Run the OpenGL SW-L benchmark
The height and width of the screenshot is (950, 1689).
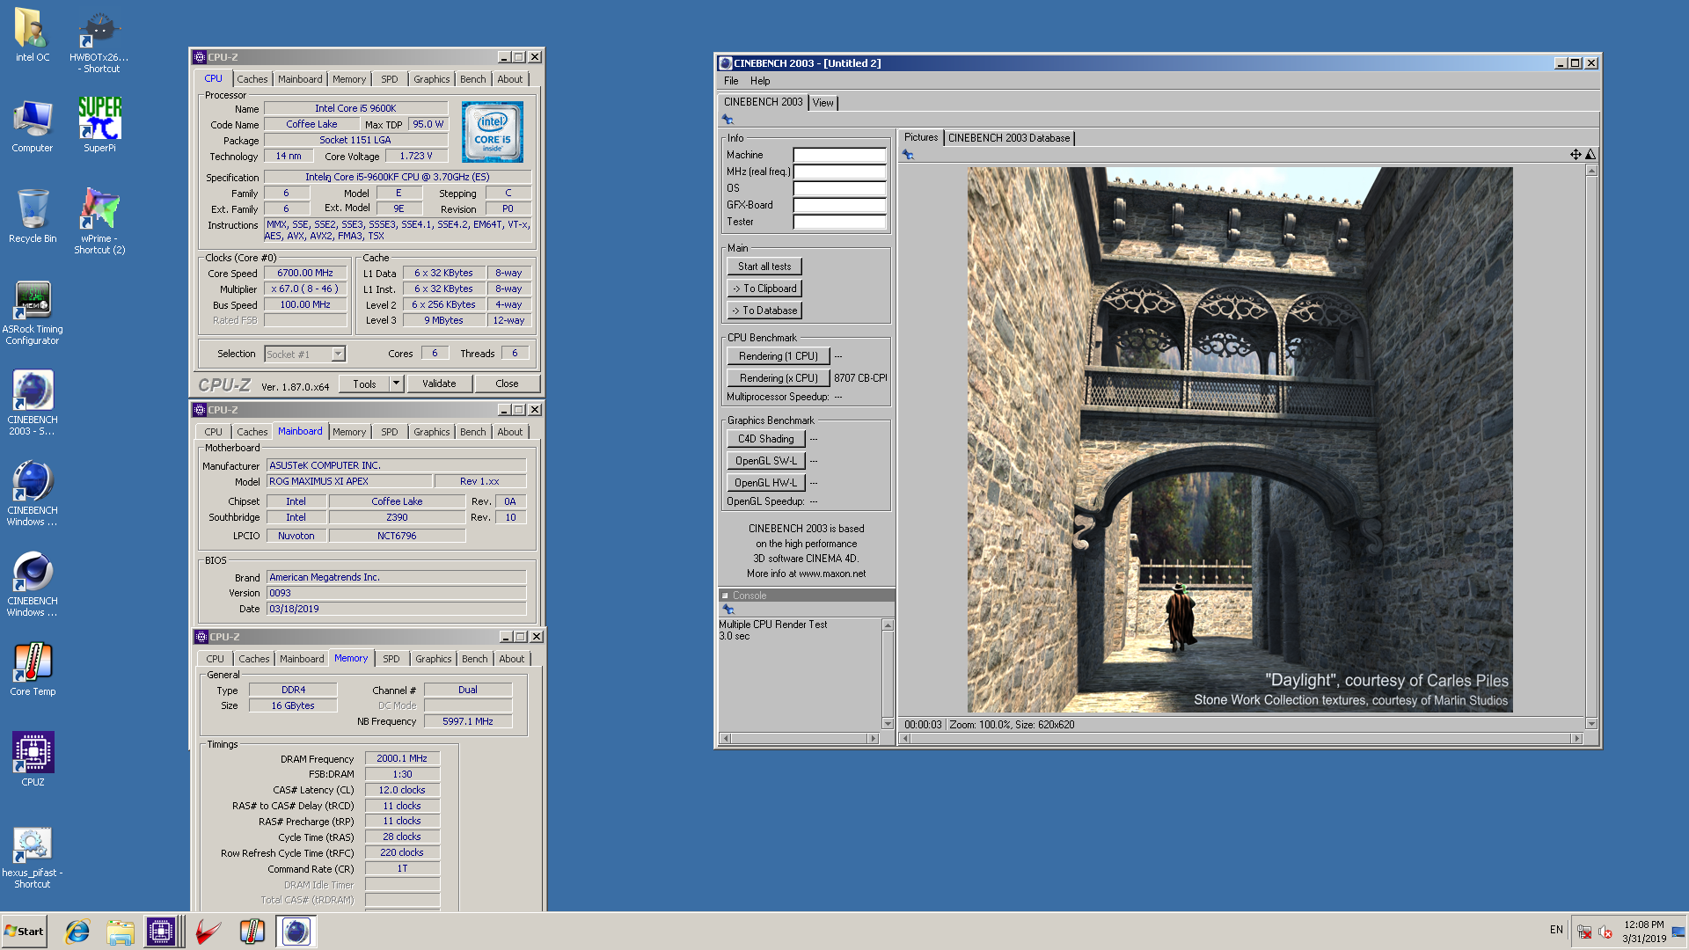tap(766, 461)
